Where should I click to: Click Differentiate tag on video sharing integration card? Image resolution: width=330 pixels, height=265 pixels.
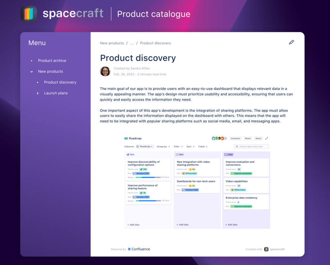pyautogui.click(x=189, y=173)
